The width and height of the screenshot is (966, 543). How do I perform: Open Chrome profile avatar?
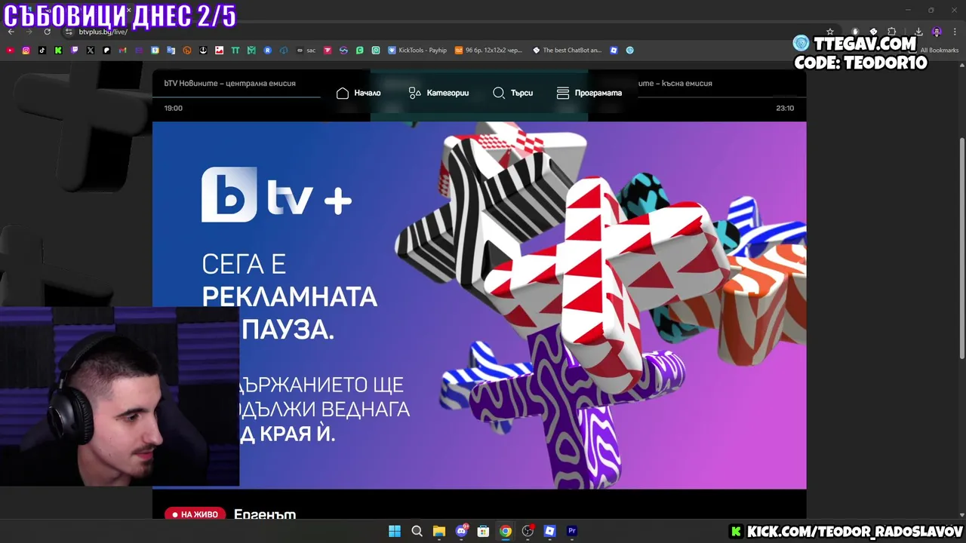click(x=937, y=32)
